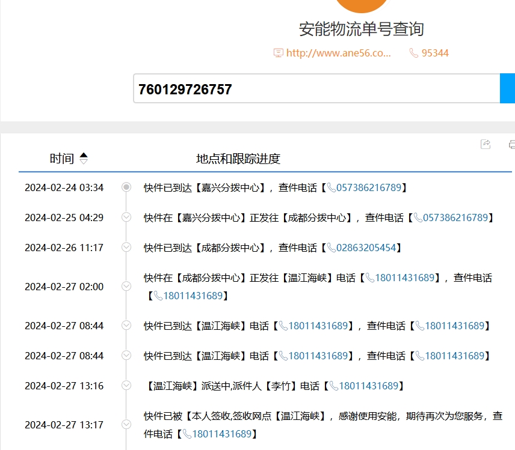
Task: Open the ane56 website link
Action: [x=338, y=53]
